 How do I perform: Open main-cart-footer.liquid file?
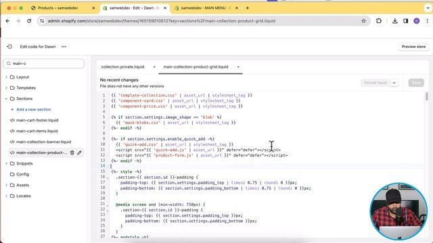37,120
